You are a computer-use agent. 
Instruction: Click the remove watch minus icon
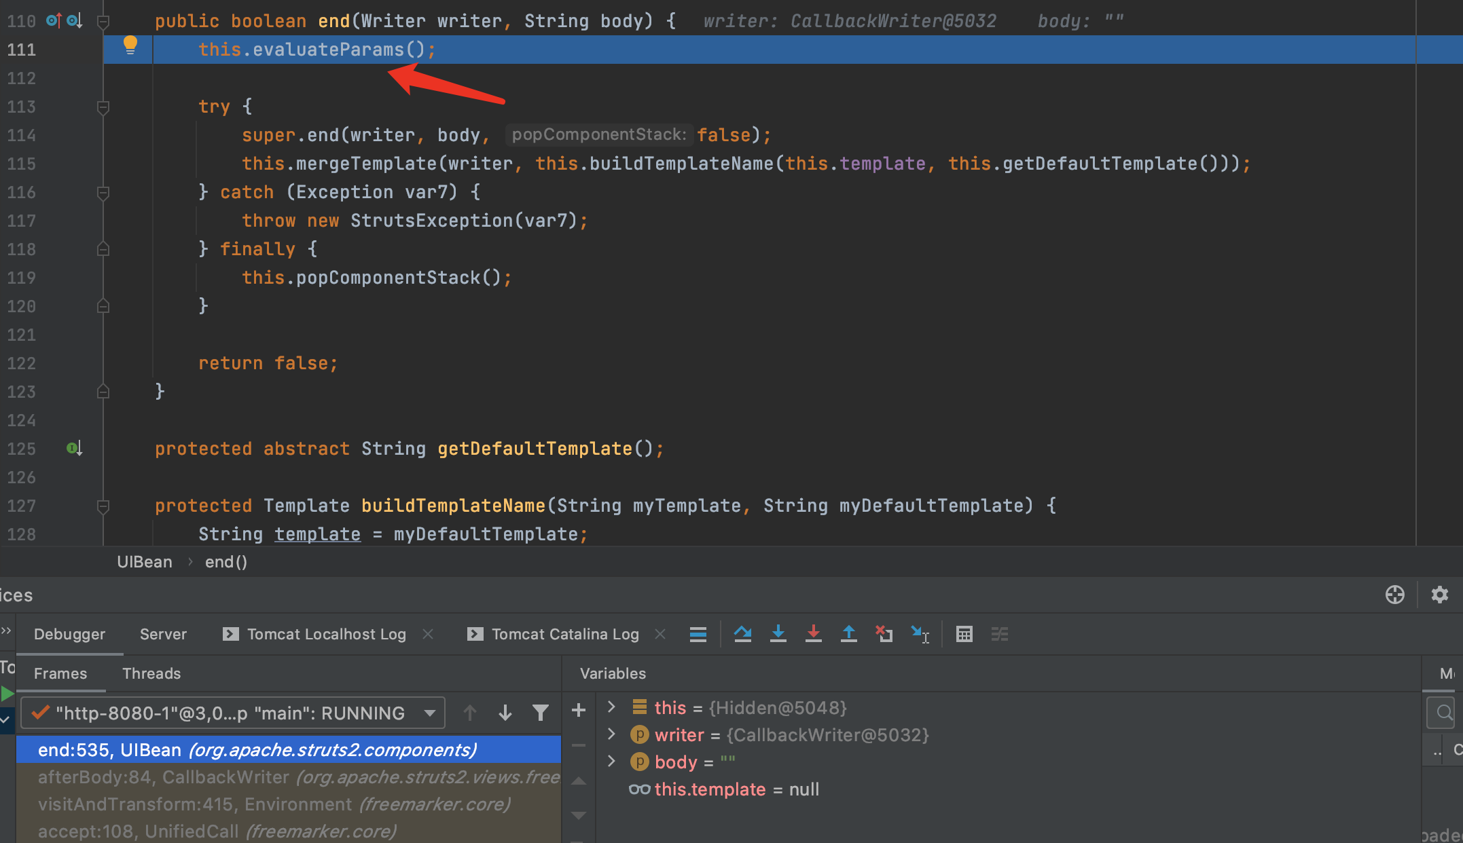pyautogui.click(x=578, y=745)
